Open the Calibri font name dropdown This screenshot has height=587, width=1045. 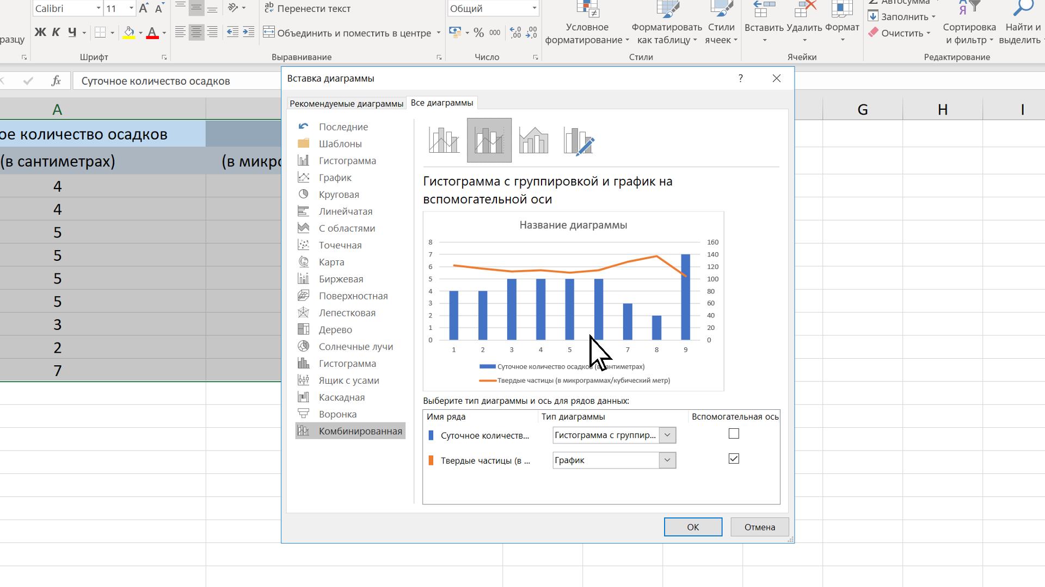pyautogui.click(x=99, y=8)
